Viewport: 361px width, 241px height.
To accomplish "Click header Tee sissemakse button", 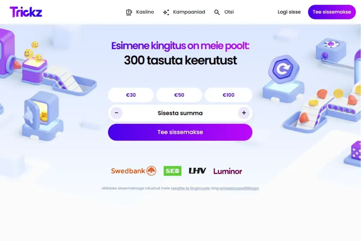I will (x=332, y=12).
